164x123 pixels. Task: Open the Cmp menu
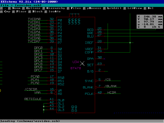click(7, 12)
